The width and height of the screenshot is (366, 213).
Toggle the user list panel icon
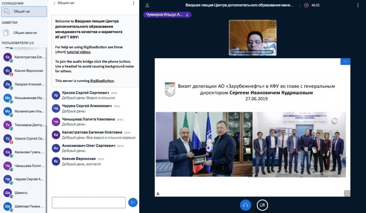click(x=147, y=5)
